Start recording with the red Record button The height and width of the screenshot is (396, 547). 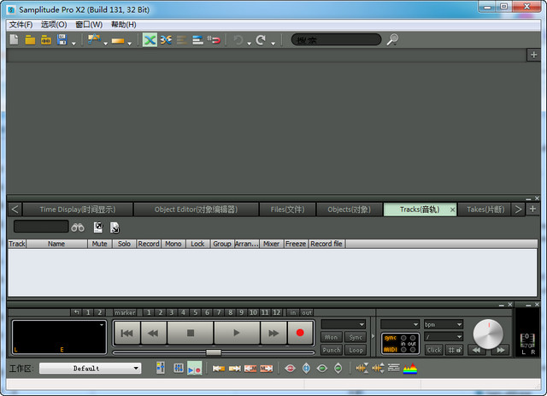click(300, 334)
